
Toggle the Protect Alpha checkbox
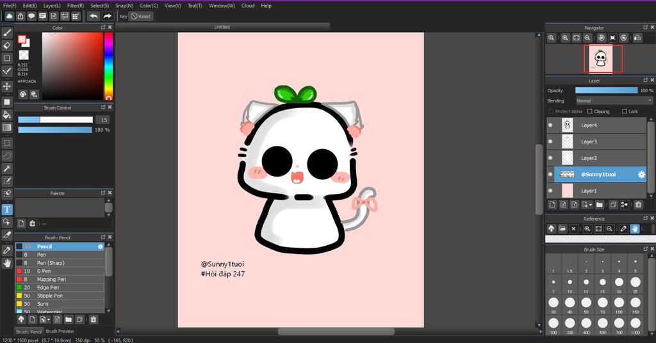(x=551, y=111)
